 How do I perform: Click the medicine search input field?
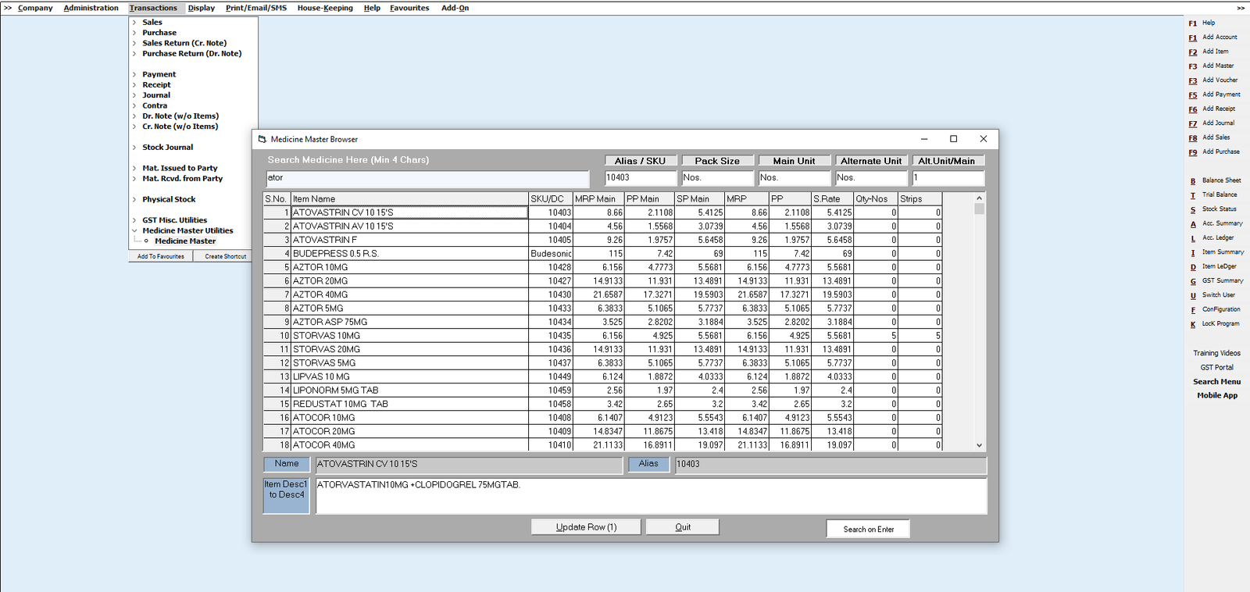tap(427, 178)
